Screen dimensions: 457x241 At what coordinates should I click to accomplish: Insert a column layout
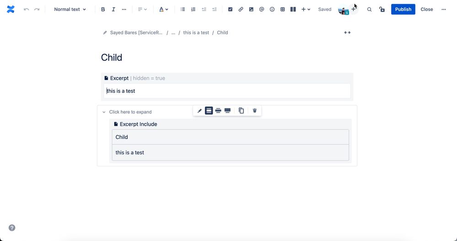[x=293, y=9]
